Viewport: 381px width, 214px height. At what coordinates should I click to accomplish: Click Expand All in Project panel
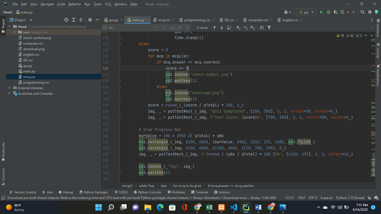coord(74,20)
